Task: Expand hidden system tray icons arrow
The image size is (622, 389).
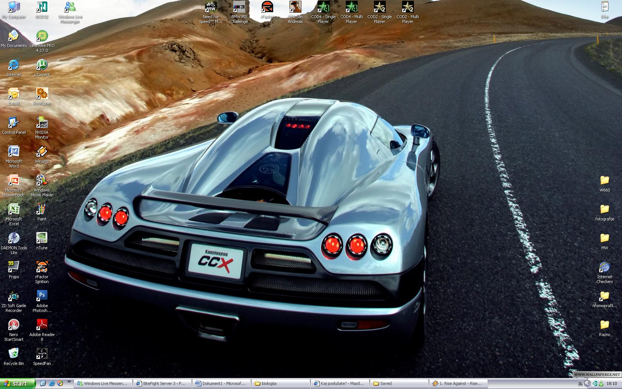Action: (x=588, y=384)
